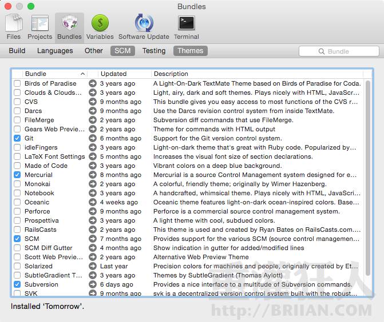Select the Perforce bundle name
The image size is (384, 322).
click(x=37, y=211)
